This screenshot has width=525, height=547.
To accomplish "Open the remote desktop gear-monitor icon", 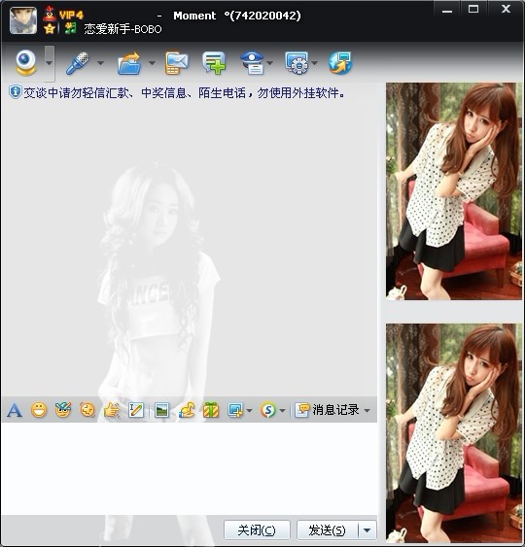I will click(x=297, y=63).
